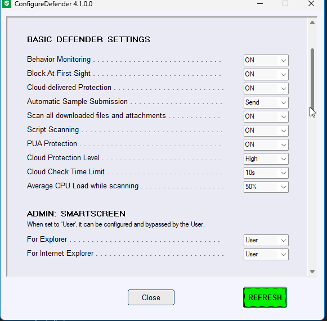Click the BASIC DEFENDER SETTINGS heading
327x321 pixels.
(x=88, y=39)
